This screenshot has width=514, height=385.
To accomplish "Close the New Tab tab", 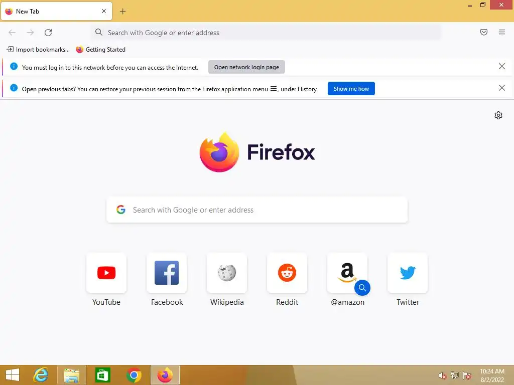I will coord(103,11).
